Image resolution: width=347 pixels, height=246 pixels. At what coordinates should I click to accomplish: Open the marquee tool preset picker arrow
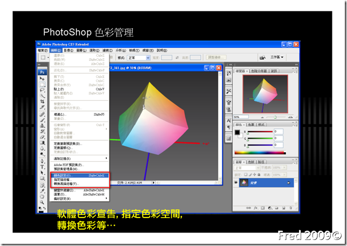pyautogui.click(x=48, y=58)
